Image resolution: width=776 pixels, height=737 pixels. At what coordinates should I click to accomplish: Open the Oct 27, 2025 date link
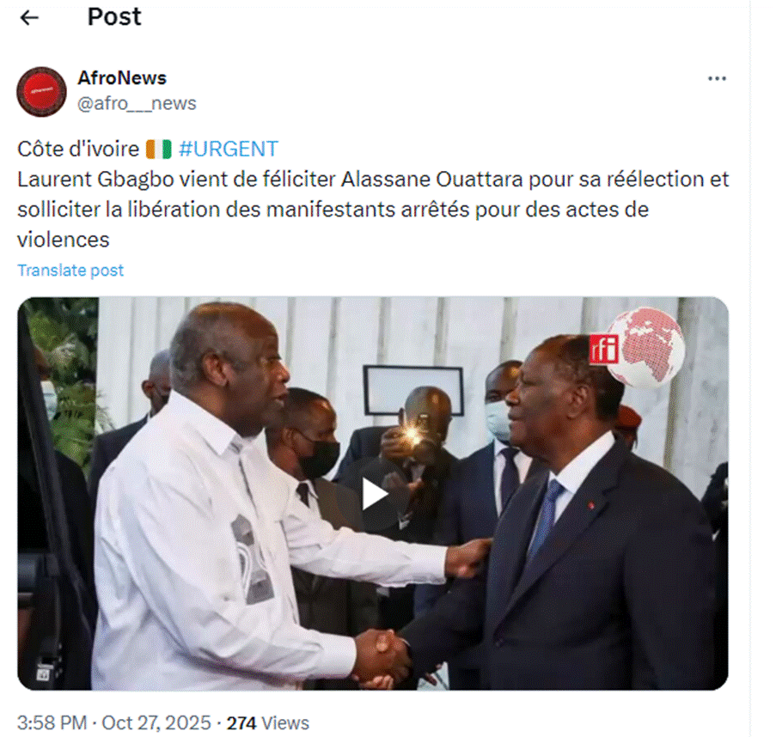pos(156,722)
